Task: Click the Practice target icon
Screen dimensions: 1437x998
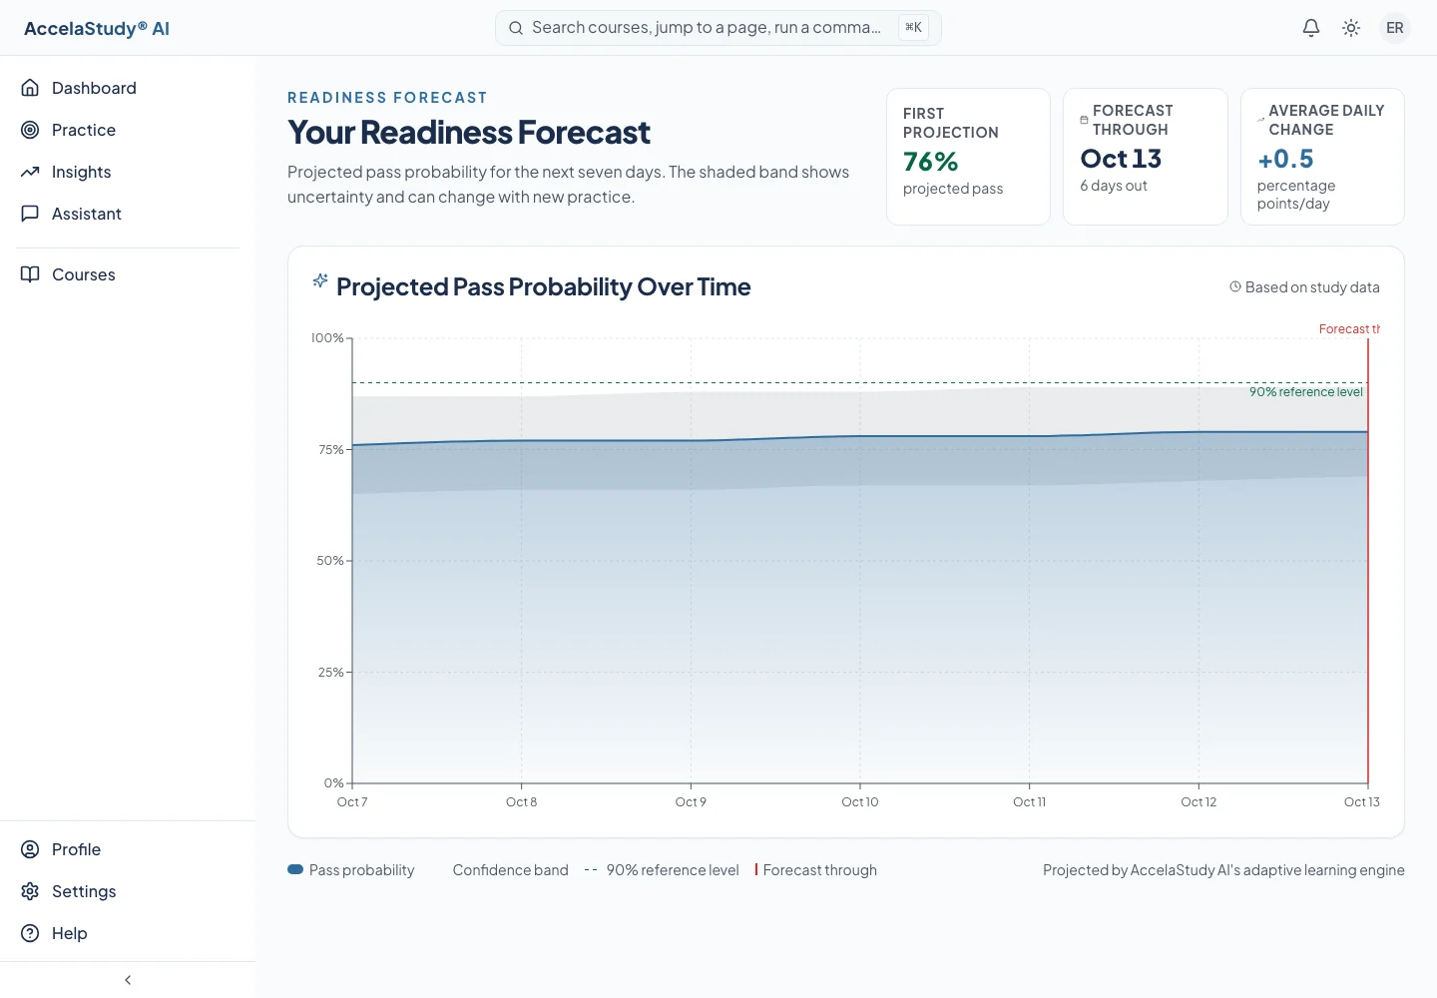Action: coord(30,130)
